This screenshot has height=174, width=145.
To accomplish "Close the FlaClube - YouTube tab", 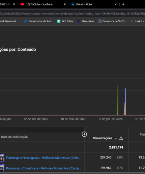I will 65,4.
